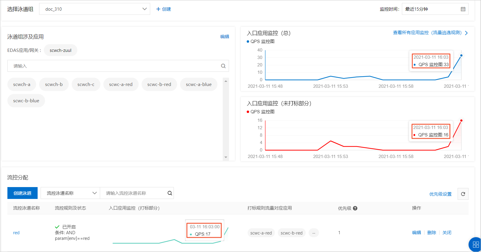Viewport: 481px width, 252px height.
Task: Click scwc-a-red tag in red lane row
Action: tap(261, 233)
